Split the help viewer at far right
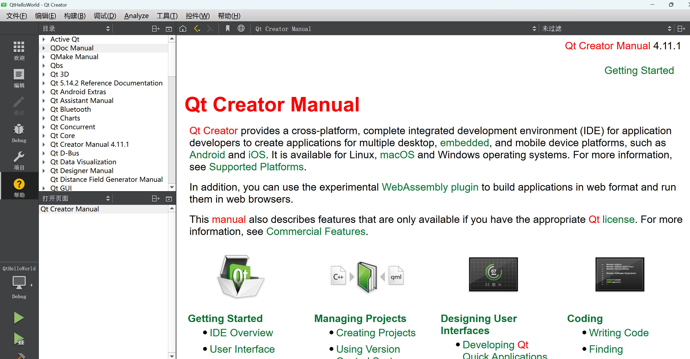The height and width of the screenshot is (359, 690). click(681, 29)
